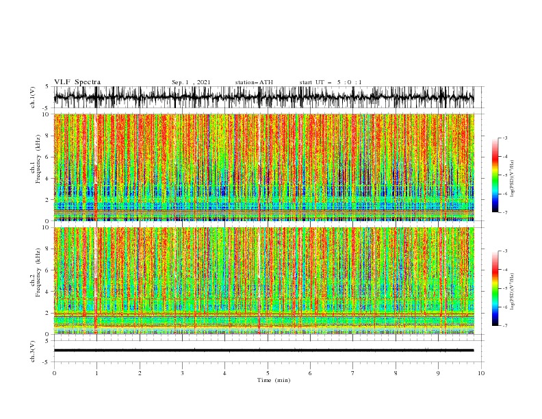This screenshot has width=542, height=419.
Task: Click the "ch.3(V)" vertical axis label
Action: (x=33, y=351)
